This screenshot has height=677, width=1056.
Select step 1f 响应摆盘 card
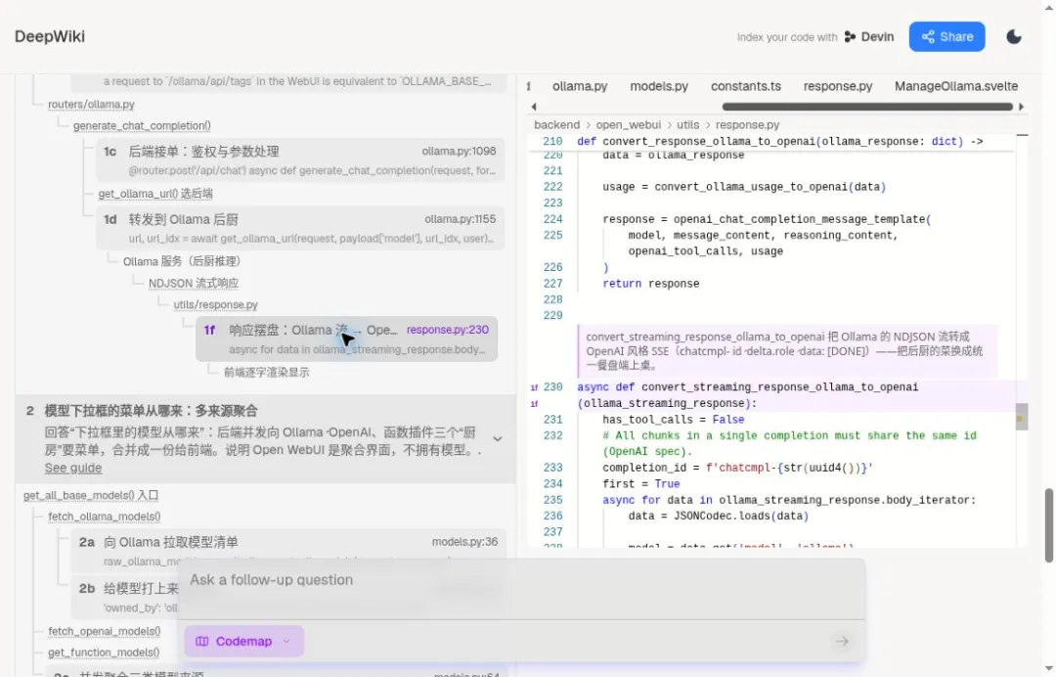tap(347, 338)
